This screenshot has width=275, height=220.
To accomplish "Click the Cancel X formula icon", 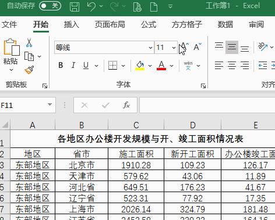I will [x=84, y=105].
